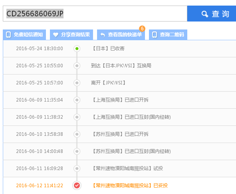
Task: Click the orange 已妥投 delivered status text
Action: [161, 186]
